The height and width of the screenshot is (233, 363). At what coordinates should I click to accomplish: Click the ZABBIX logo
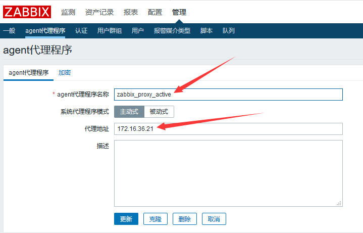[27, 12]
